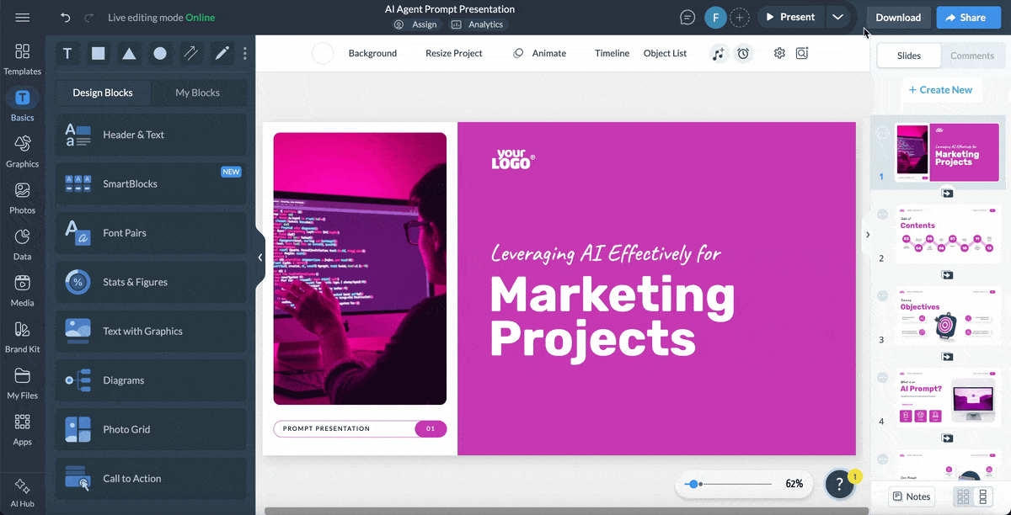
Task: Open Font Pairs design block
Action: (x=152, y=233)
